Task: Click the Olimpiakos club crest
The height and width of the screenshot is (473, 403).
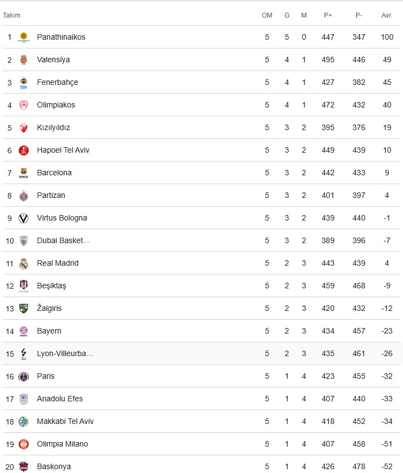Action: pyautogui.click(x=24, y=105)
